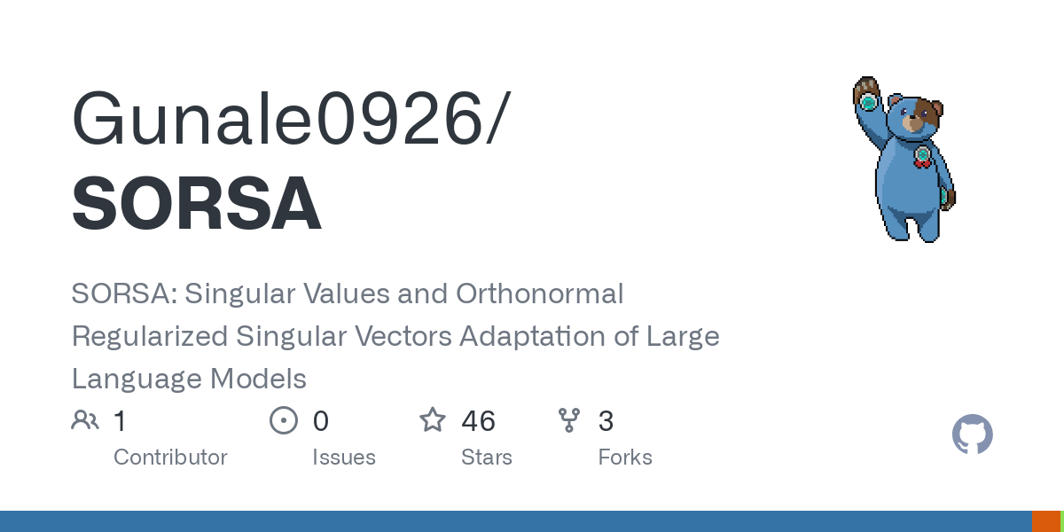Click the Issues label
Image resolution: width=1064 pixels, height=532 pixels.
[344, 458]
